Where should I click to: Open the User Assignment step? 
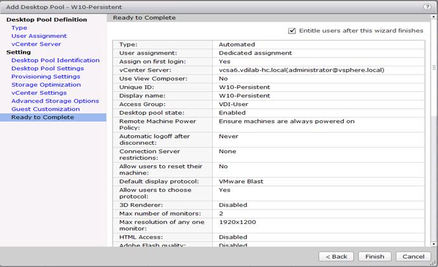39,36
